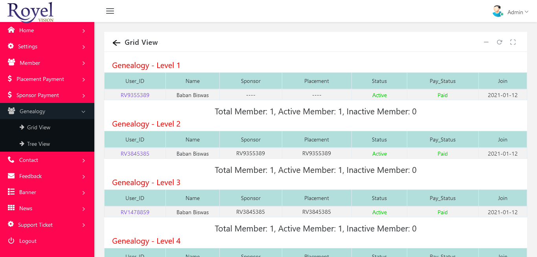The image size is (537, 257).
Task: Open the Admin user dropdown
Action: (x=518, y=12)
